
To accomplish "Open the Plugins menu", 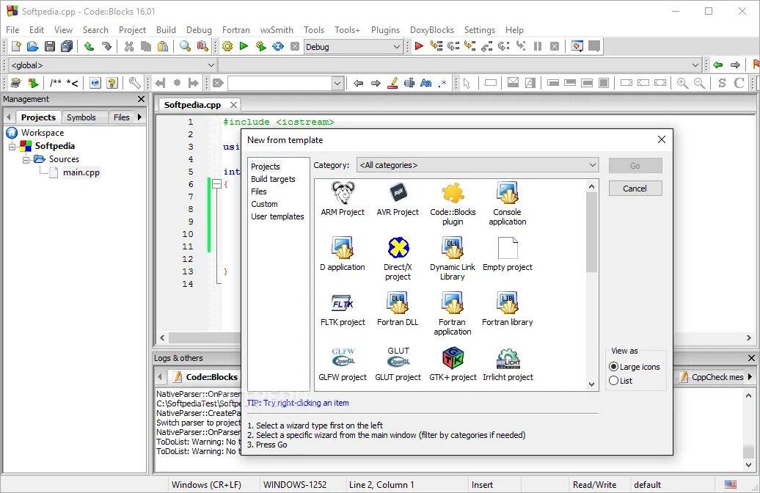I will click(385, 29).
